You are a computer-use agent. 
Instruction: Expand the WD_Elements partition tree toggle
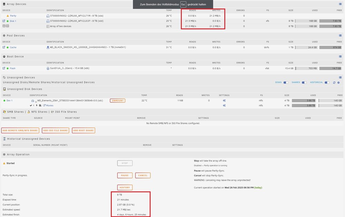point(36,102)
